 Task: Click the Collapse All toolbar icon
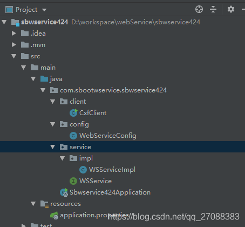213,9
